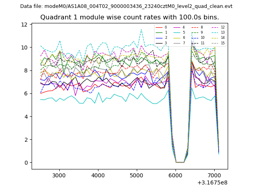Image resolution: width=253 pixels, height=190 pixels.
Task: Click the red solid line legend marker for module 0
Action: click(159, 27)
